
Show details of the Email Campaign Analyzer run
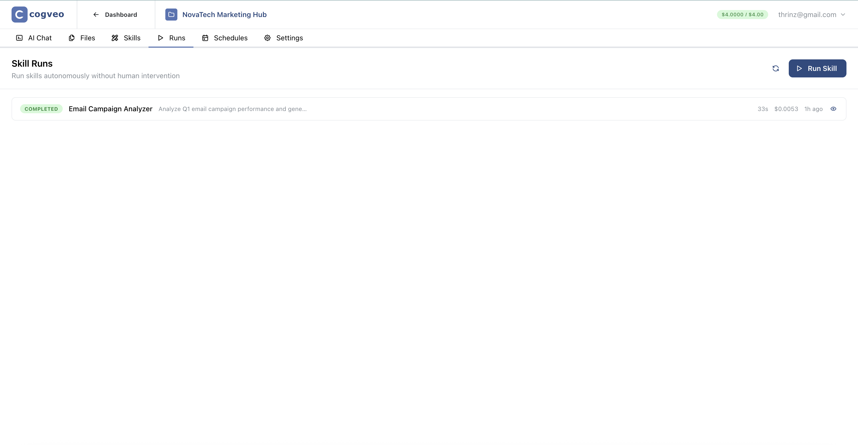[x=834, y=109]
